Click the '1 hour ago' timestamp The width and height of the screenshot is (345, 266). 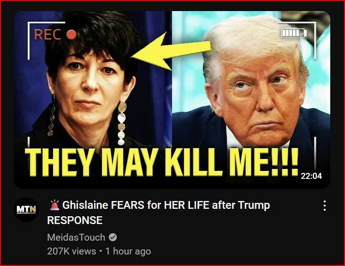click(128, 251)
